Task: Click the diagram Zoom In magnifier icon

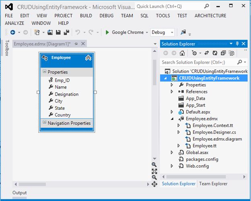Action: tap(154, 164)
